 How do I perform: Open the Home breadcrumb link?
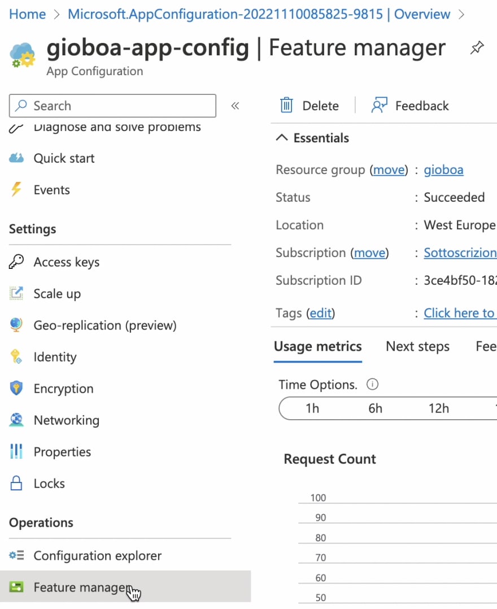point(27,14)
